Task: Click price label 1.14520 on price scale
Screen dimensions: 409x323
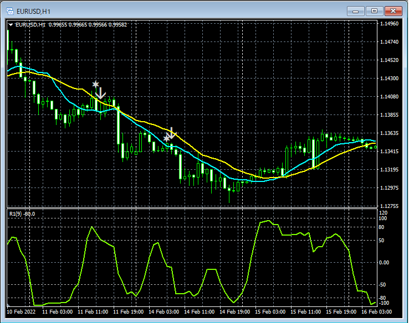Action: [x=390, y=60]
